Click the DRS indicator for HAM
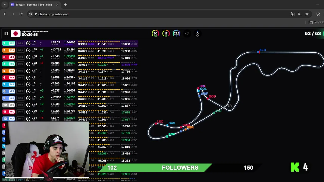324x182 pixels. click(20, 78)
